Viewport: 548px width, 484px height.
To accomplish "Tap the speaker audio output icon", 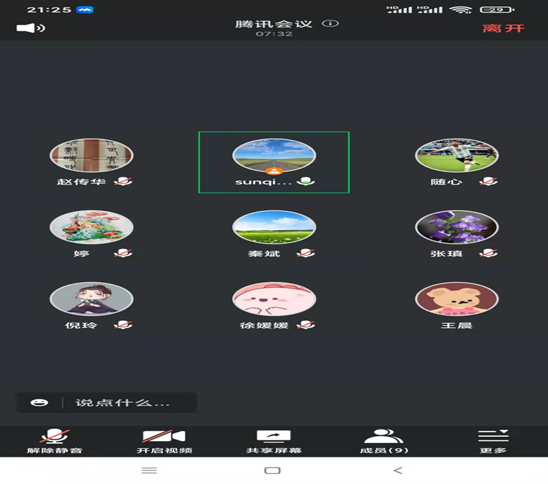I will [31, 28].
